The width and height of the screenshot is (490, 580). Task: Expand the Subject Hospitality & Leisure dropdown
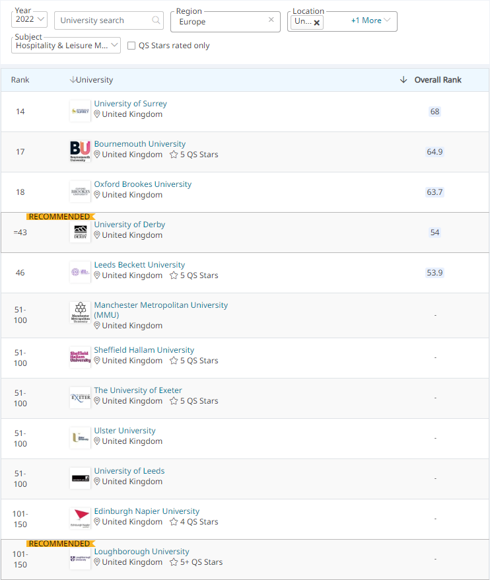click(x=66, y=45)
